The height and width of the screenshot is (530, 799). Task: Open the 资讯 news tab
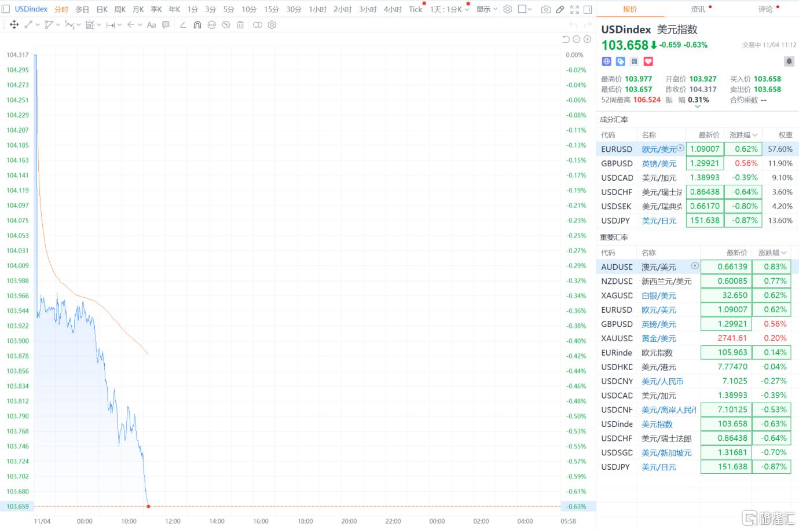[x=698, y=9]
